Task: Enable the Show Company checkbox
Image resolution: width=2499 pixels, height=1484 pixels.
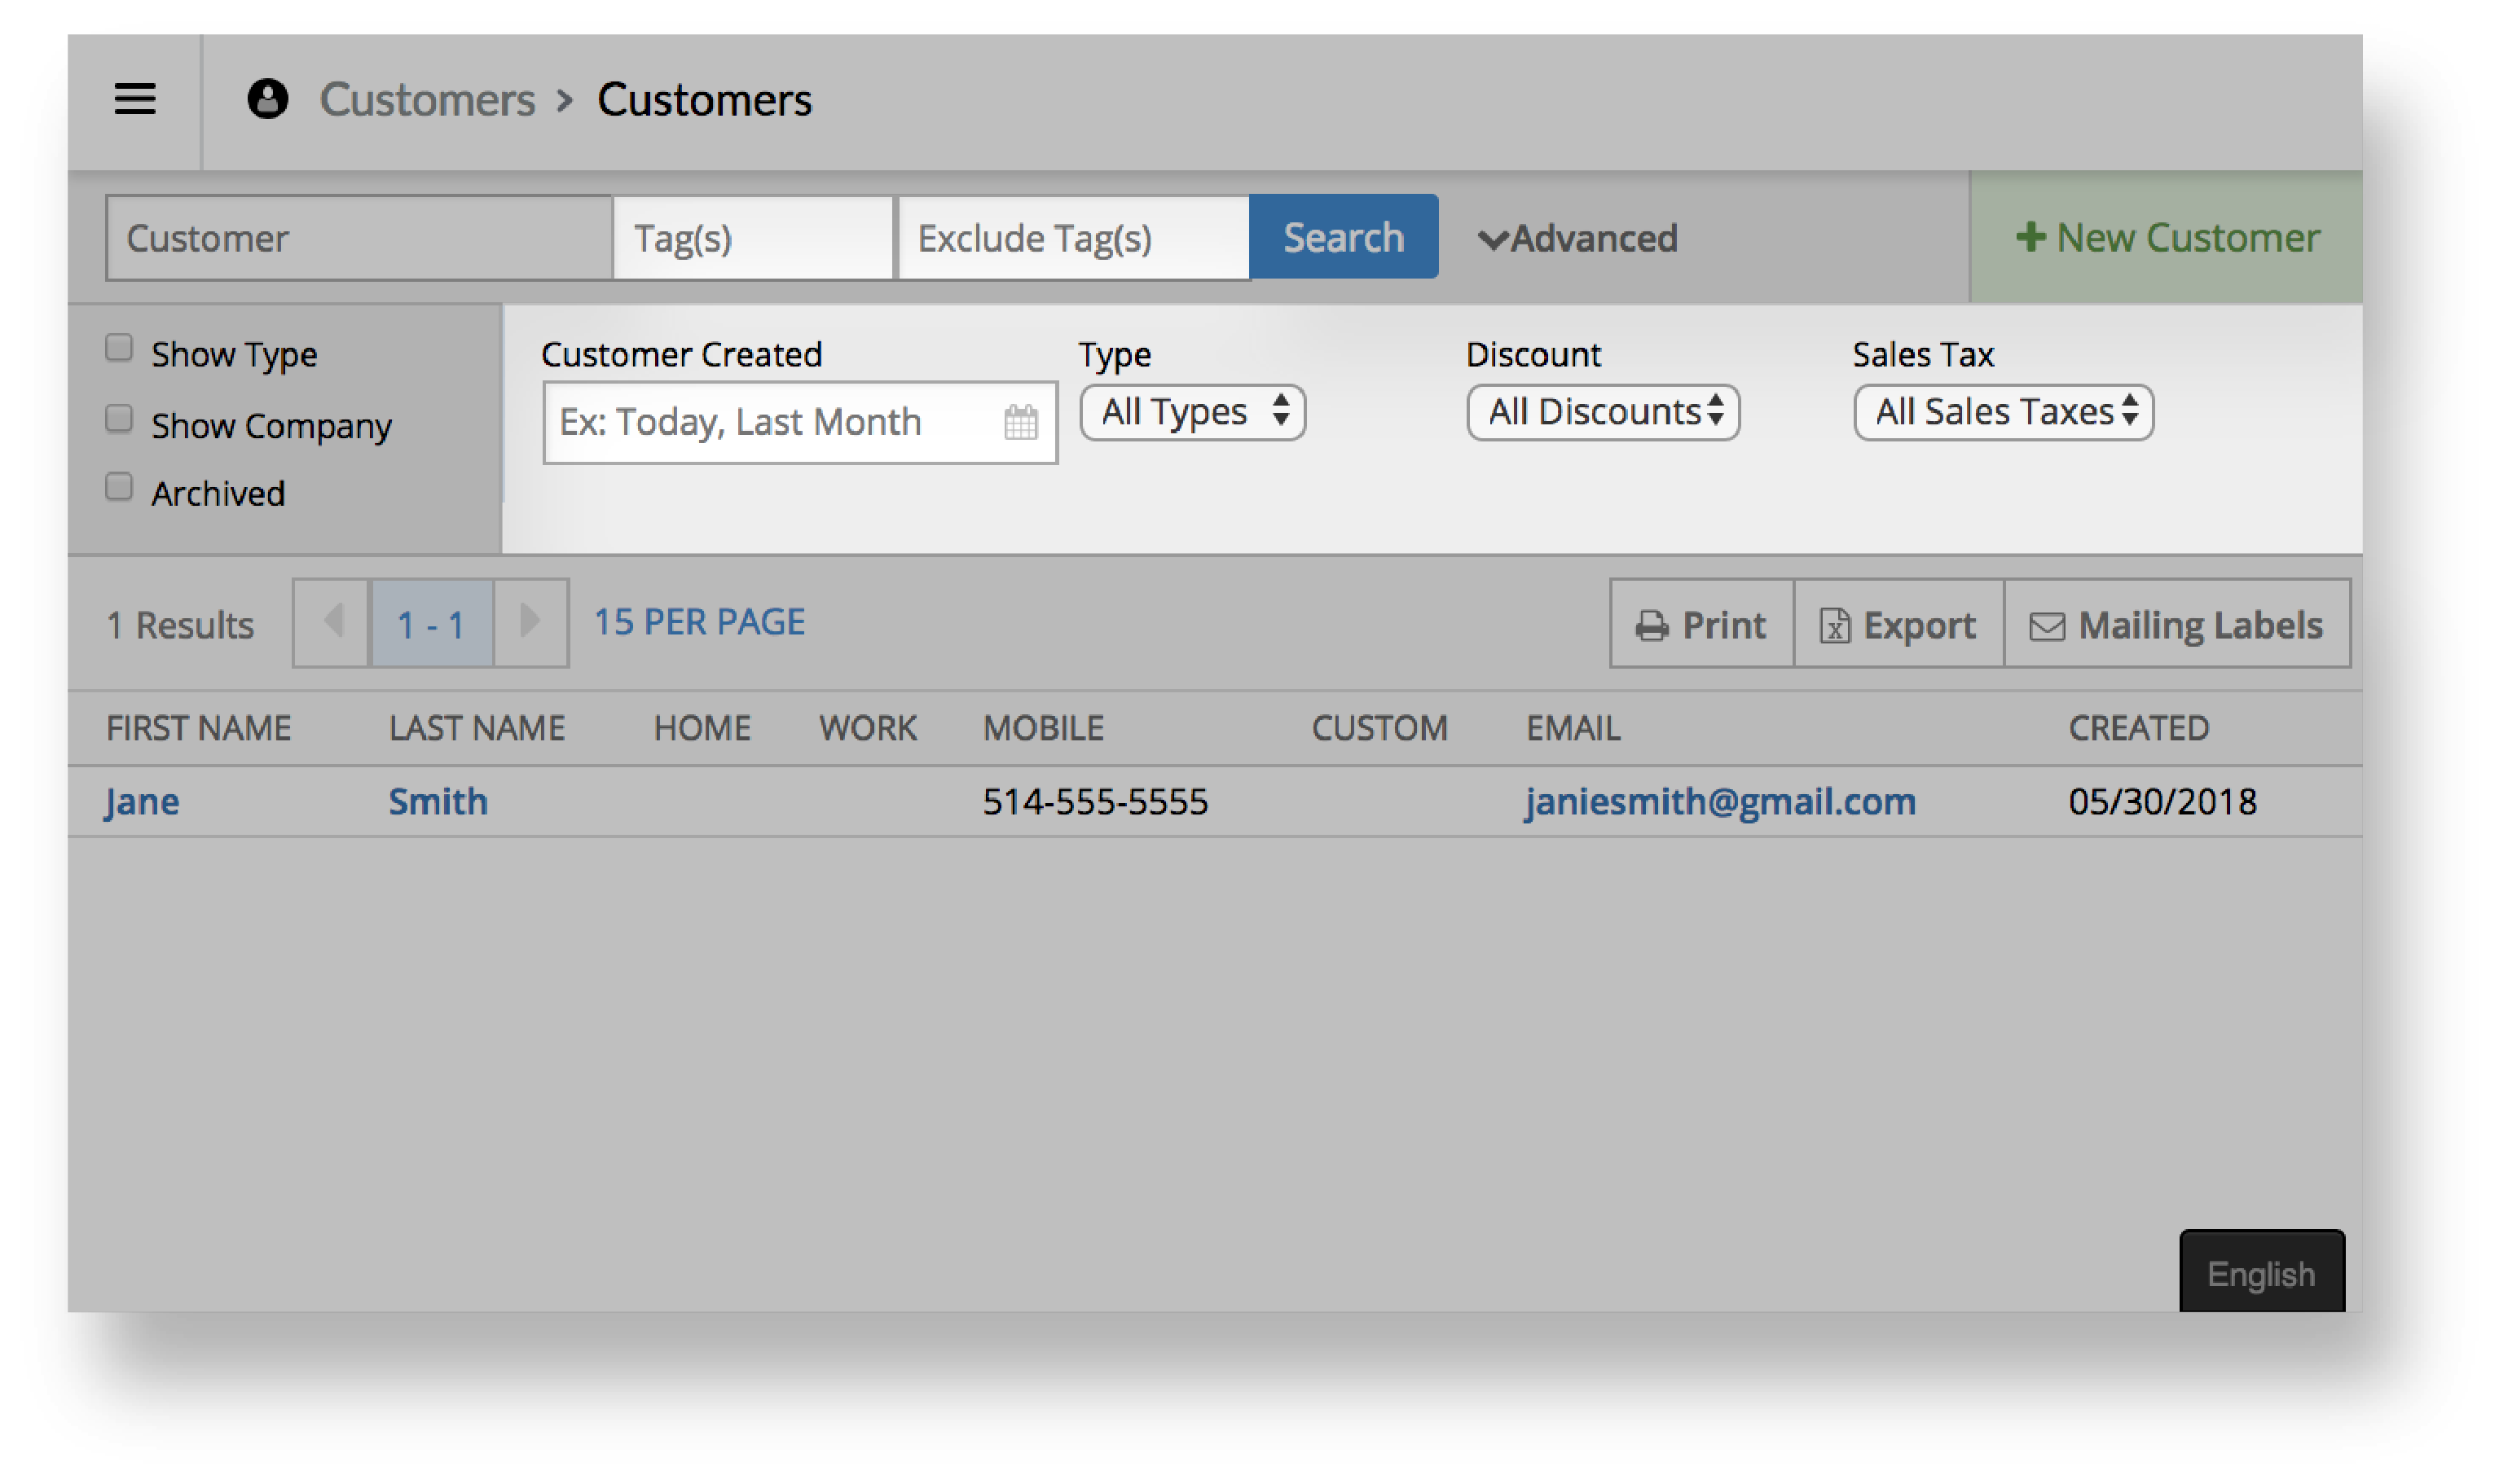Action: 119,418
